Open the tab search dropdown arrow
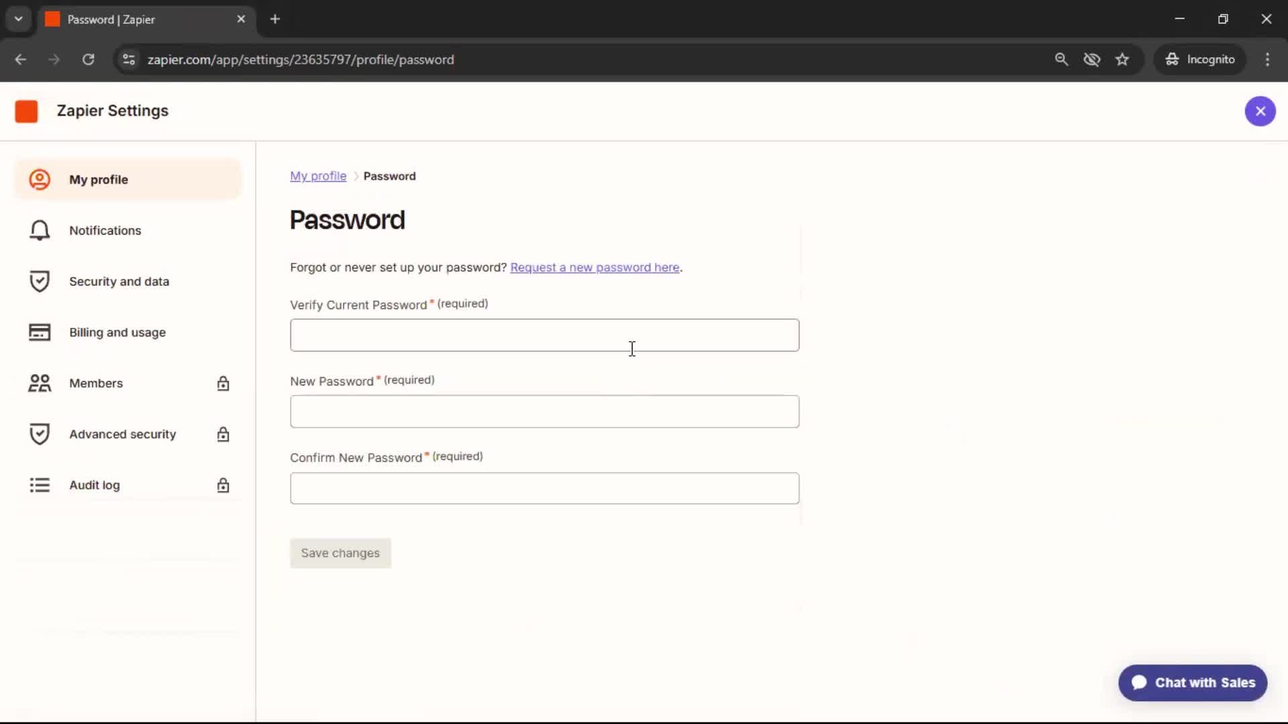The height and width of the screenshot is (724, 1288). (19, 19)
